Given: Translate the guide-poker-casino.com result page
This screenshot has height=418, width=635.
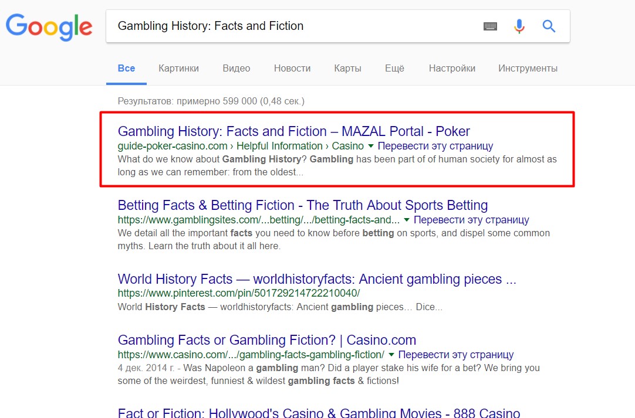Looking at the screenshot, I should coord(435,146).
